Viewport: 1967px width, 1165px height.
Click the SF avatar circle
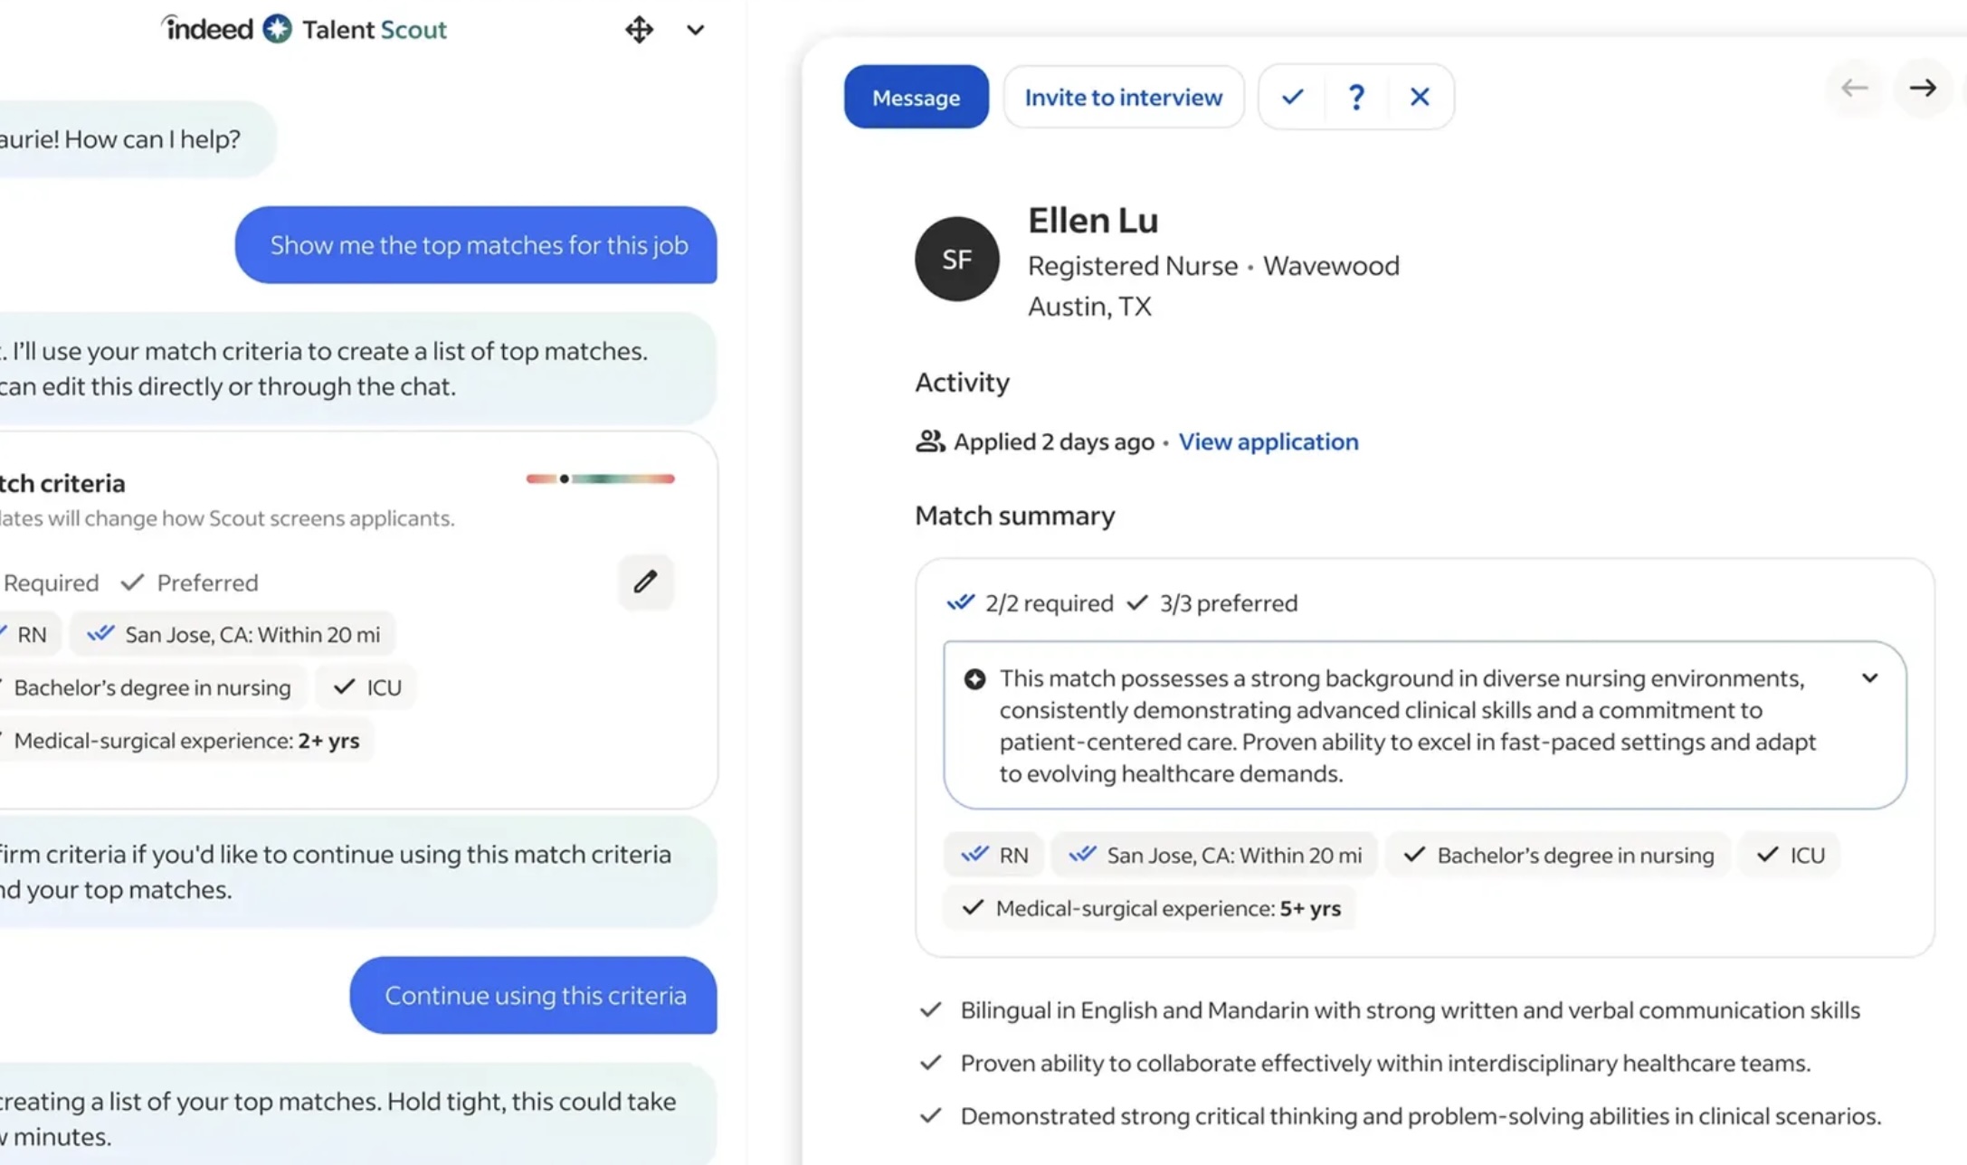point(956,260)
